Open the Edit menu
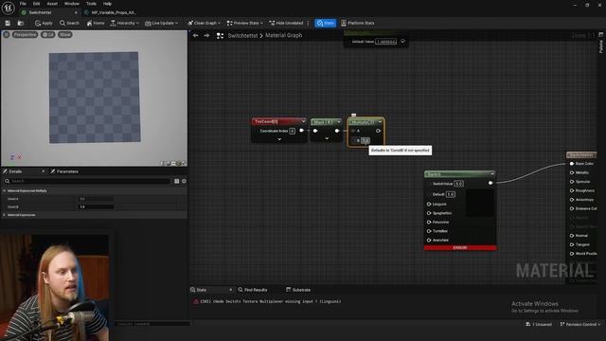The height and width of the screenshot is (341, 606). 36,4
